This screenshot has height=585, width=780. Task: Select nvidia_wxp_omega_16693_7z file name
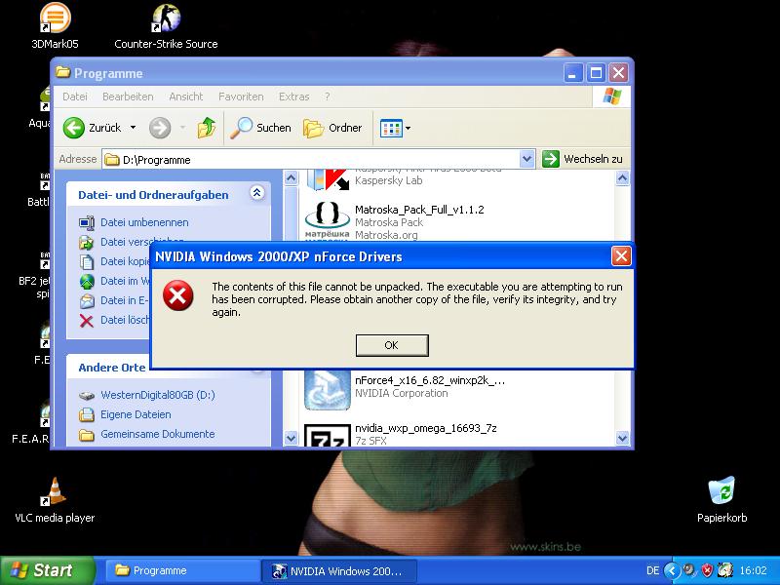click(x=426, y=428)
